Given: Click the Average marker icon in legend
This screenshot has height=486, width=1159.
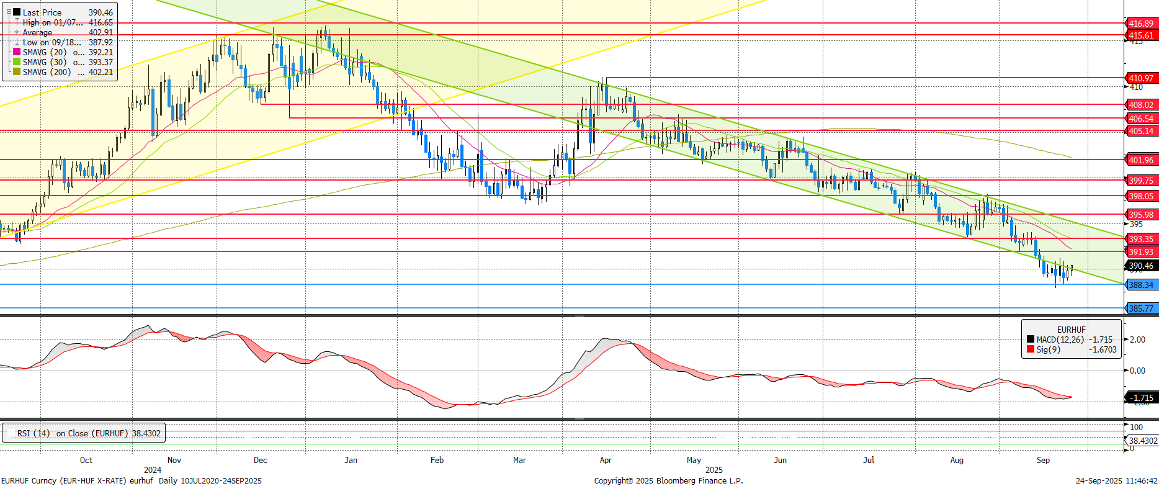Looking at the screenshot, I should coord(17,32).
